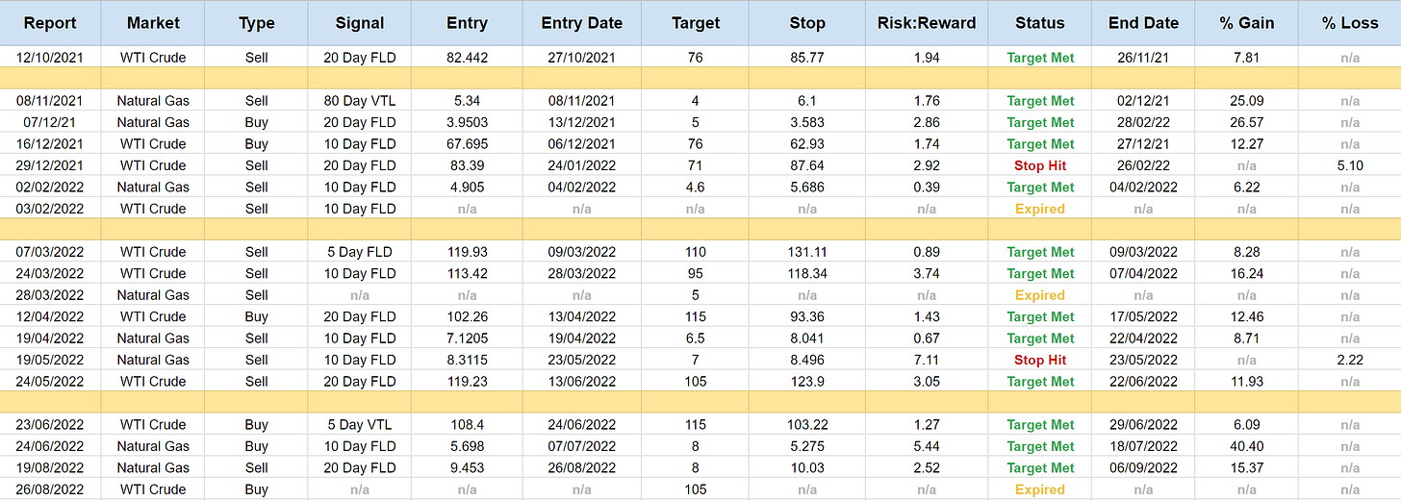The width and height of the screenshot is (1401, 501).
Task: Select the Status column header
Action: 1040,23
